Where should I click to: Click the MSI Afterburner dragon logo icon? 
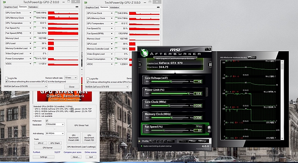click(x=144, y=53)
